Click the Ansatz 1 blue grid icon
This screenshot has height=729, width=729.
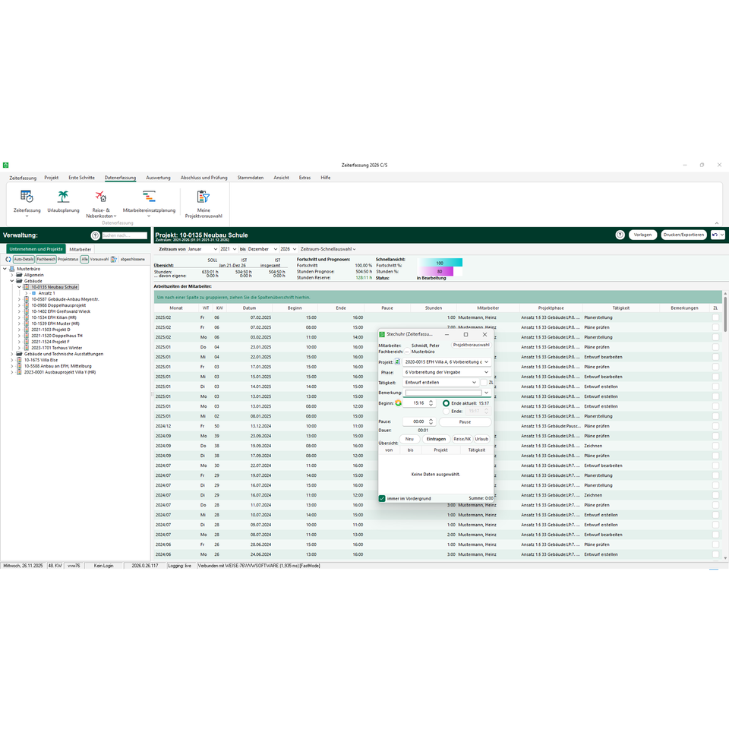coord(34,293)
